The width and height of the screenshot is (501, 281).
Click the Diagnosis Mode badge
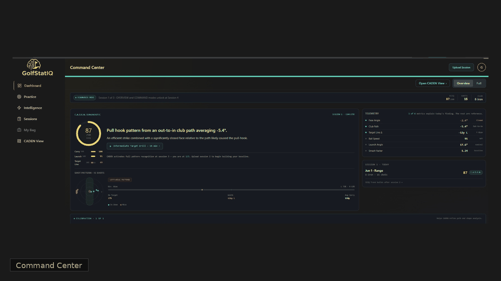(85, 97)
